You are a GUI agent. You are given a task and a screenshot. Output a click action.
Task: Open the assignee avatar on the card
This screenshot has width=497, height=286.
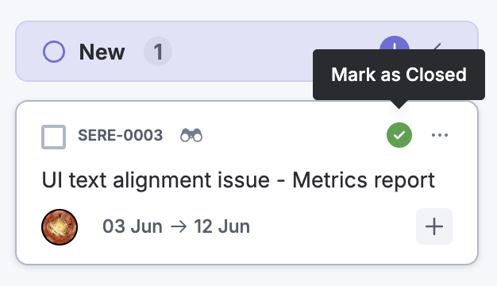pos(60,227)
